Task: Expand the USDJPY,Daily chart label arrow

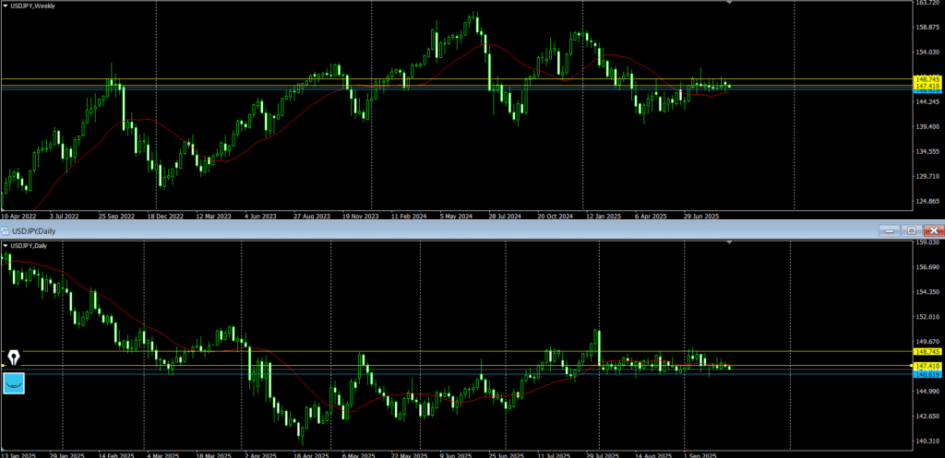Action: (5, 246)
